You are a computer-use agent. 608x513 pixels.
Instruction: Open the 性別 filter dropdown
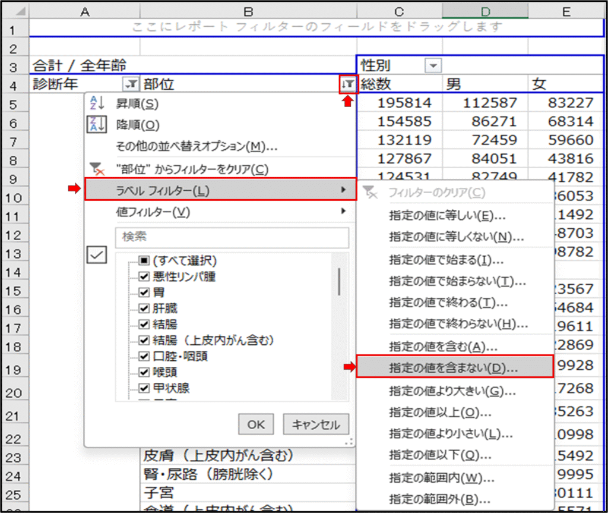433,66
